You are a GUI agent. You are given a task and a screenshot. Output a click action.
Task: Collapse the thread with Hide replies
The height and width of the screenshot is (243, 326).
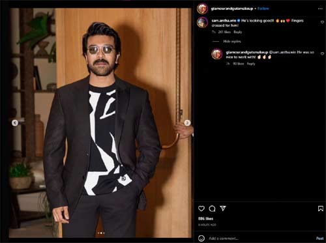click(x=232, y=42)
